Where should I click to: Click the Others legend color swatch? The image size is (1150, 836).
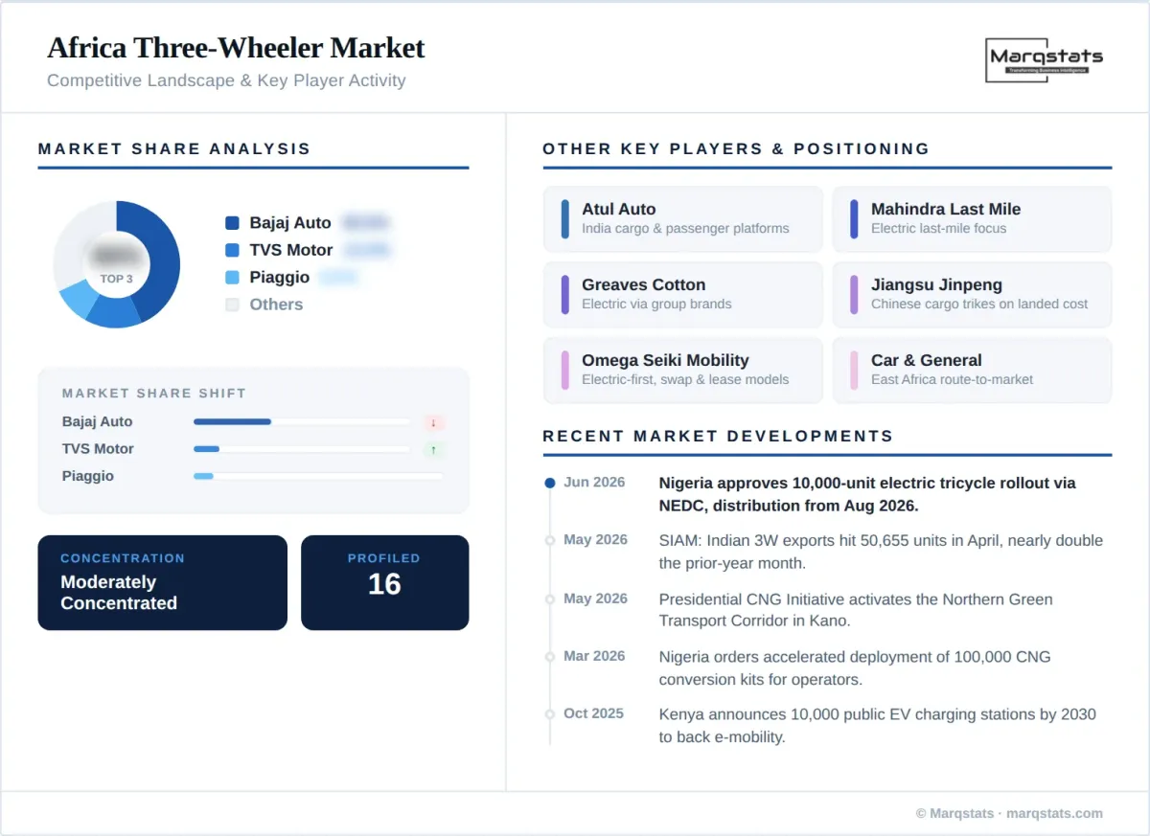[232, 305]
